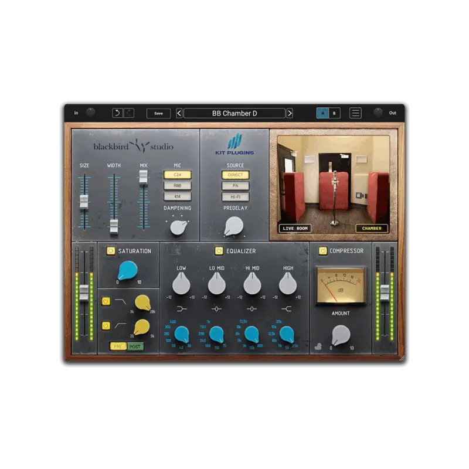
Task: Enable the high-pass filter power button
Action: (106, 325)
